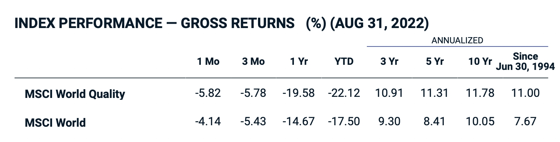This screenshot has height=142, width=560.
Task: Select the MSCI World Quality row label
Action: 75,94
